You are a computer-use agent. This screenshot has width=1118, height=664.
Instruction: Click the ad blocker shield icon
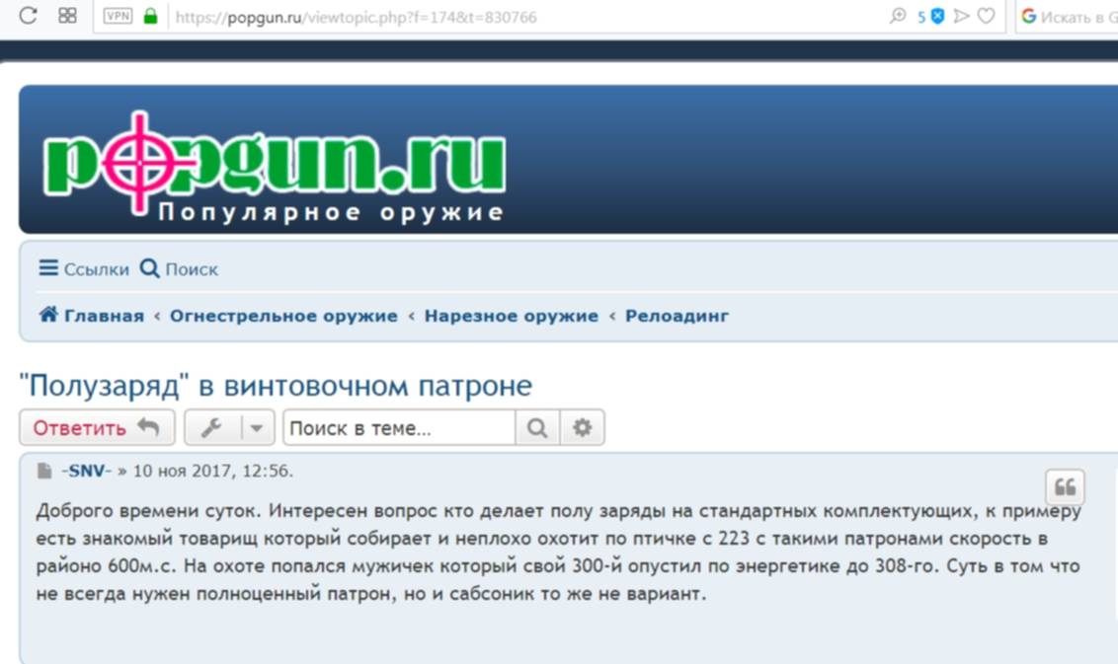tap(937, 16)
